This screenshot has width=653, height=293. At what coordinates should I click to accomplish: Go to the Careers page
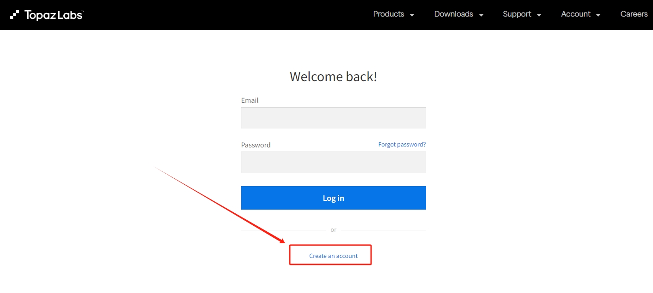(634, 14)
